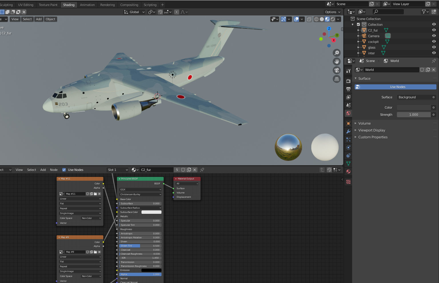The height and width of the screenshot is (283, 439).
Task: Switch to Texture Paint workspace tab
Action: (x=48, y=5)
